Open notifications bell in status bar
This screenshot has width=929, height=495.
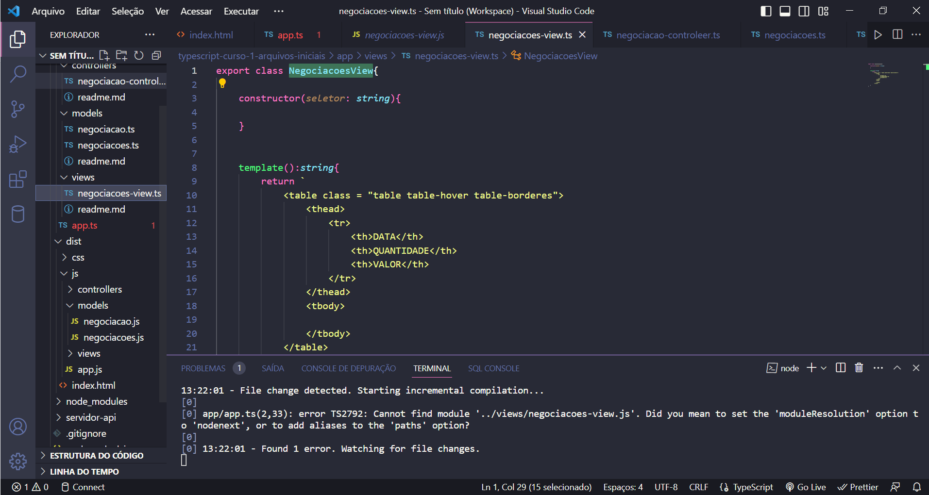tap(917, 487)
